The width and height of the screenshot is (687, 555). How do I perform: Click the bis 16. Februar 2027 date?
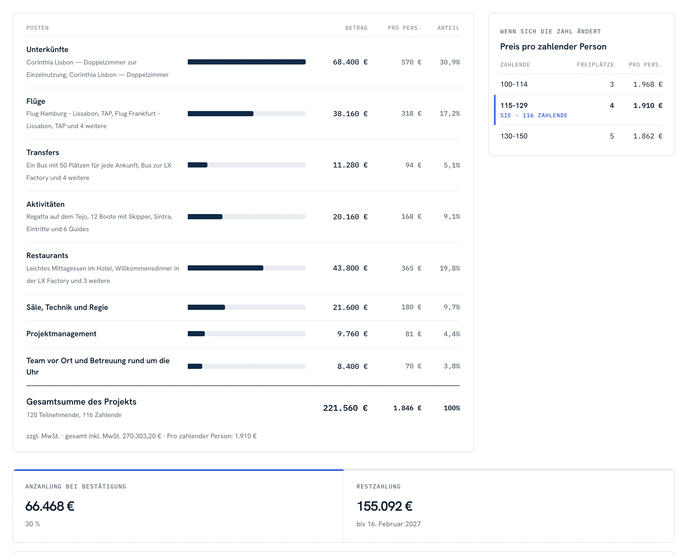[388, 524]
